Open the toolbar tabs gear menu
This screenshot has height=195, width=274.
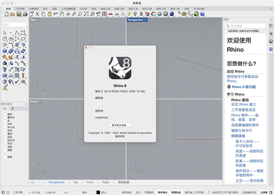[271, 9]
